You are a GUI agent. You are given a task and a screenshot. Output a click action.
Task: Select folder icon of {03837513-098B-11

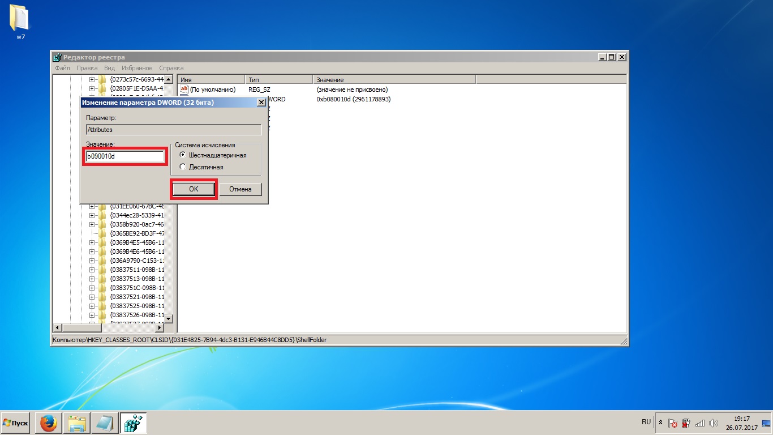click(102, 279)
